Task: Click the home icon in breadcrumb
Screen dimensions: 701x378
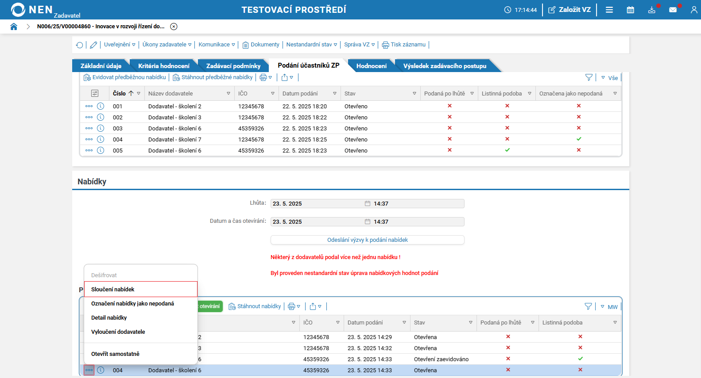Action: click(x=14, y=27)
